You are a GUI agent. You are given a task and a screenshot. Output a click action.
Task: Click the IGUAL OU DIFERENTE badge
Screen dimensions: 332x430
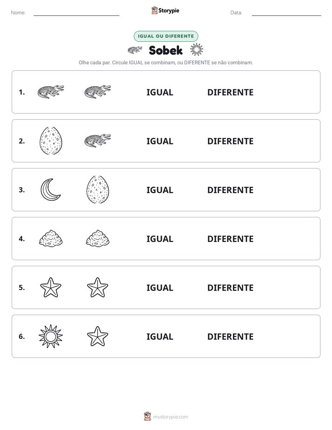[166, 36]
